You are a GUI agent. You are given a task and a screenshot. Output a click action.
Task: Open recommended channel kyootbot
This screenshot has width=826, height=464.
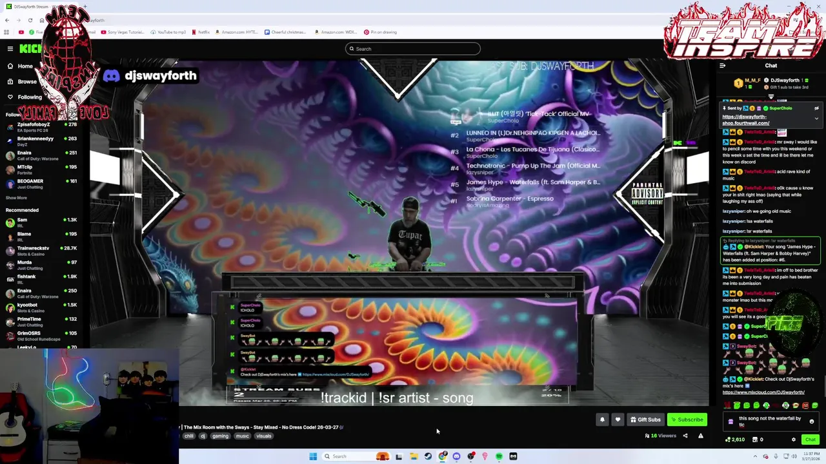pos(41,307)
